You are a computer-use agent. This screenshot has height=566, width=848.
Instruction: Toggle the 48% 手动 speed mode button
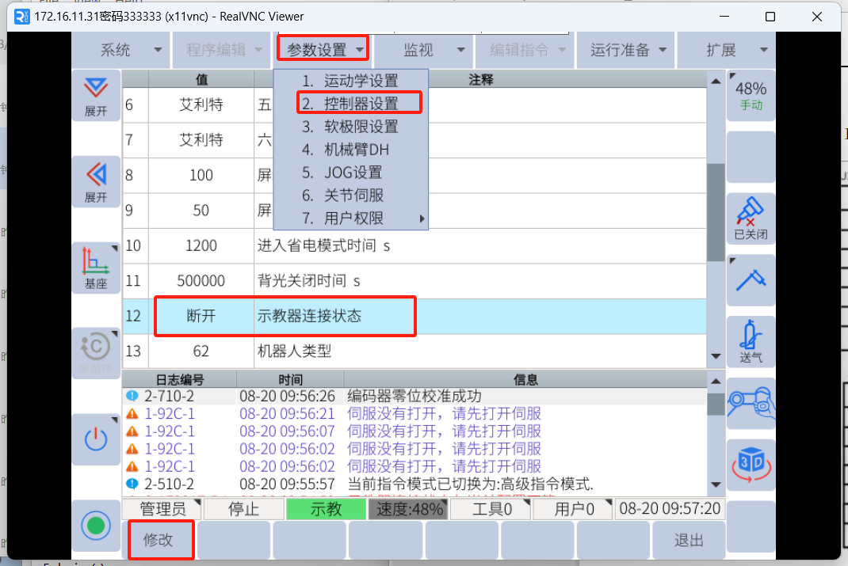point(751,95)
